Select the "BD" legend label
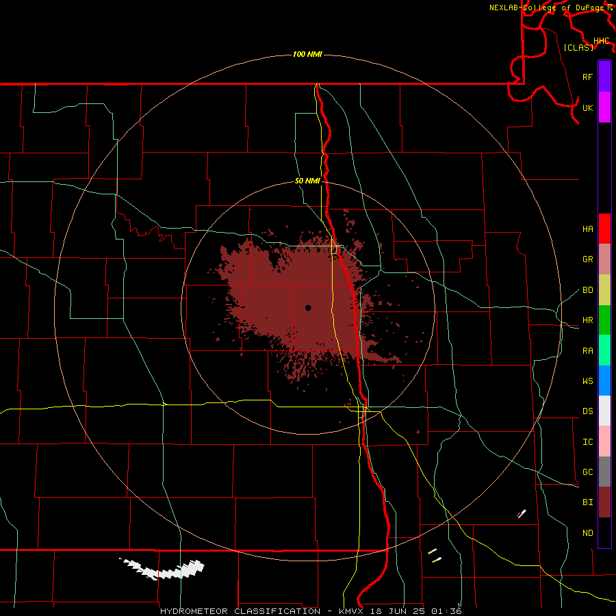This screenshot has height=616, width=616. coord(587,290)
